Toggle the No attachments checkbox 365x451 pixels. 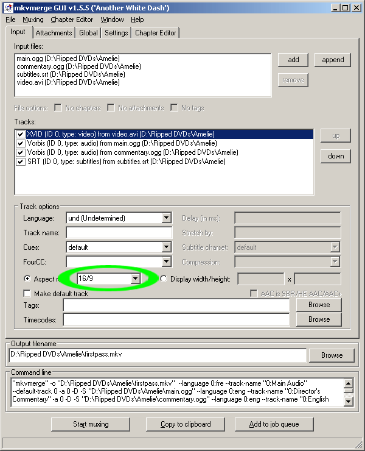pyautogui.click(x=111, y=108)
